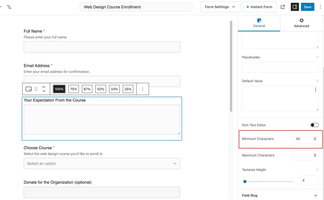Switch to the General tab
Image resolution: width=324 pixels, height=200 pixels.
coord(259,23)
